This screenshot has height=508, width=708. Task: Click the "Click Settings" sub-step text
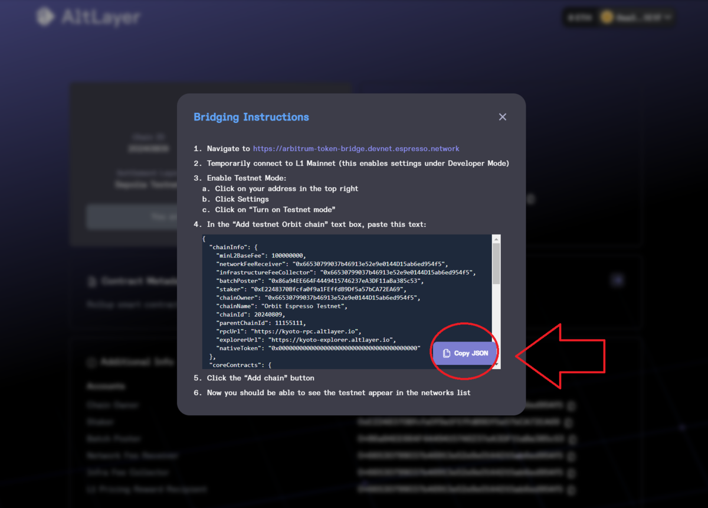click(242, 200)
